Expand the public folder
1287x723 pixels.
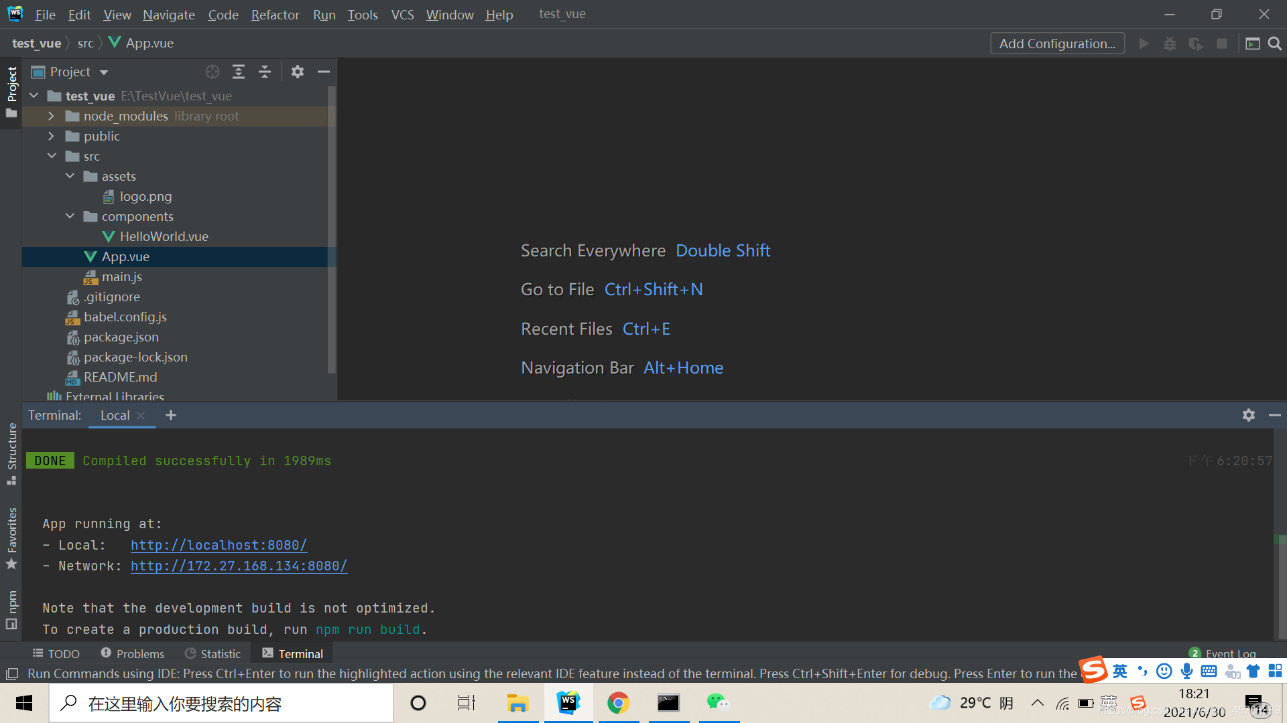tap(52, 136)
